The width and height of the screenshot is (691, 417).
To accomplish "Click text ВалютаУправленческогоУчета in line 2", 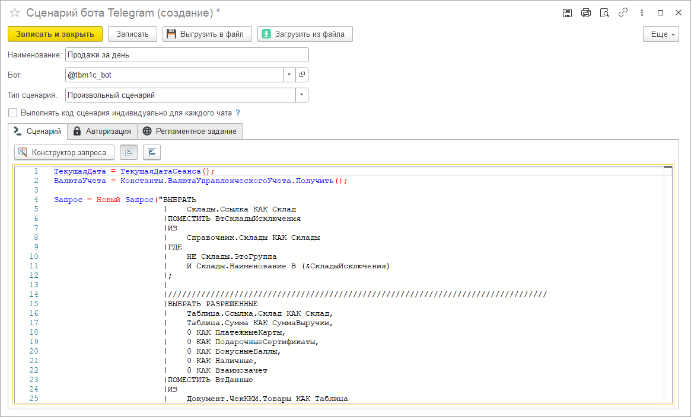I will click(x=230, y=181).
